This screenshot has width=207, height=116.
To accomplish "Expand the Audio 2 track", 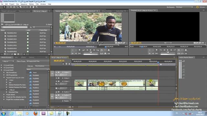I will pyautogui.click(x=63, y=92).
